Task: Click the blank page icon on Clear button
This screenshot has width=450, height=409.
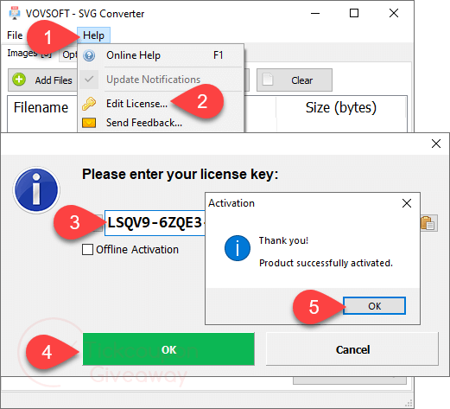Action: (268, 80)
